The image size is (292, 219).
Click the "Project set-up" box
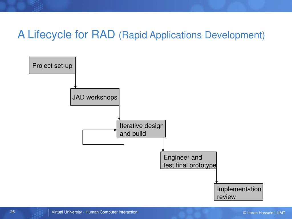tap(52, 65)
